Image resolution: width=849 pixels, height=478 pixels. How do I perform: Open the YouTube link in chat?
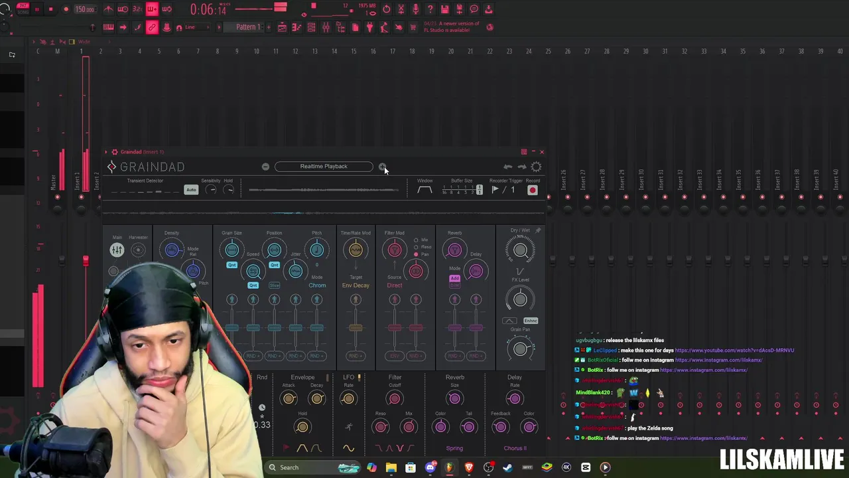click(x=734, y=350)
